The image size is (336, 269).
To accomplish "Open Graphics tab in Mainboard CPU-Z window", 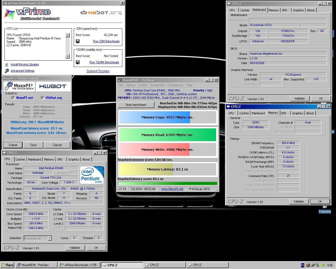I will coord(298,10).
